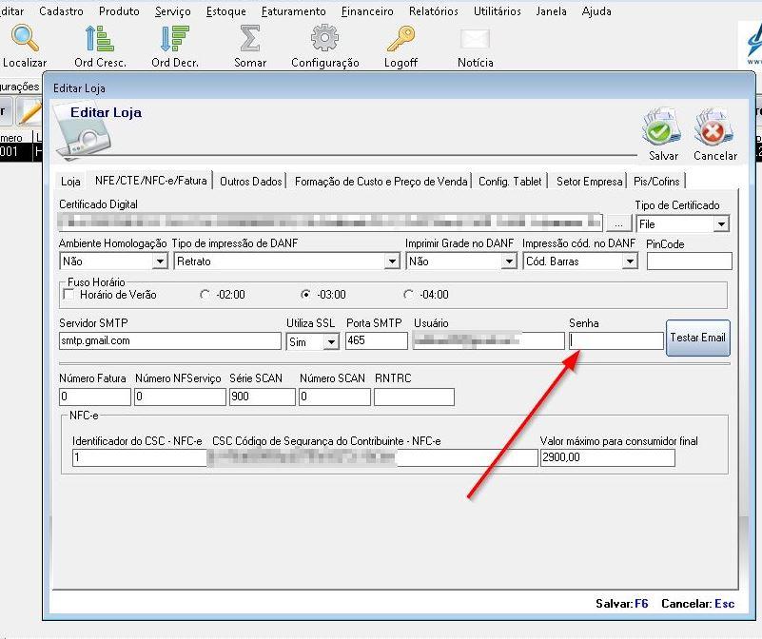Open the Estoque menu
Screen dimensions: 762x639
coord(226,10)
